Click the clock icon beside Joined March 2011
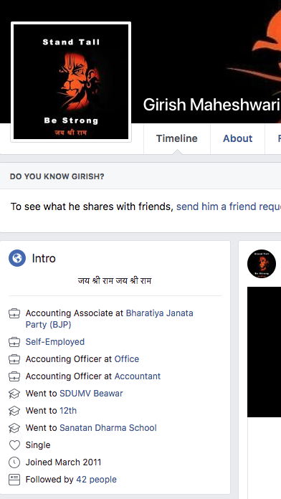Screen dimensions: 281x499 (x=14, y=462)
